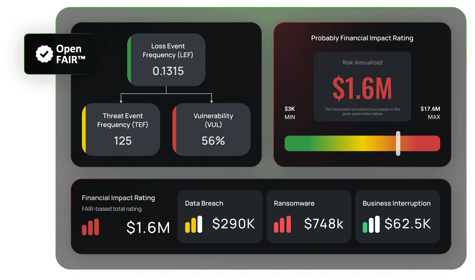The width and height of the screenshot is (475, 280).
Task: Select the Threat Event Frequency (TEF) card
Action: click(x=121, y=130)
